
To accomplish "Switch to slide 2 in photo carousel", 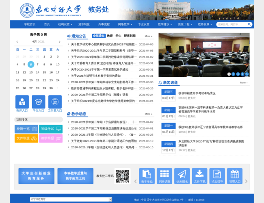I will point(234,74).
